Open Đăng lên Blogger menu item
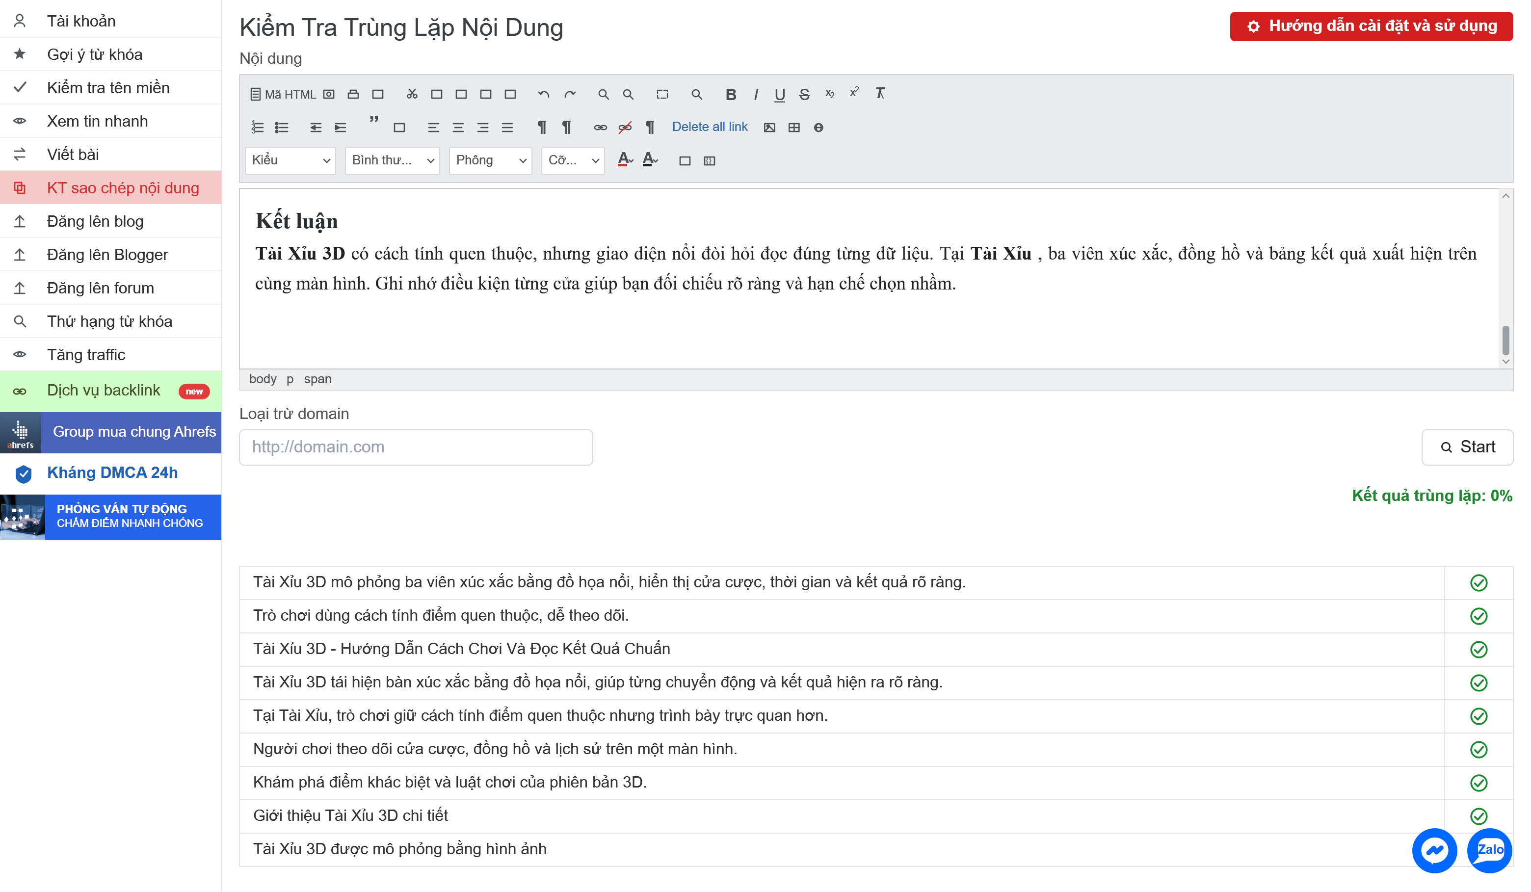Image resolution: width=1531 pixels, height=892 pixels. pyautogui.click(x=110, y=255)
